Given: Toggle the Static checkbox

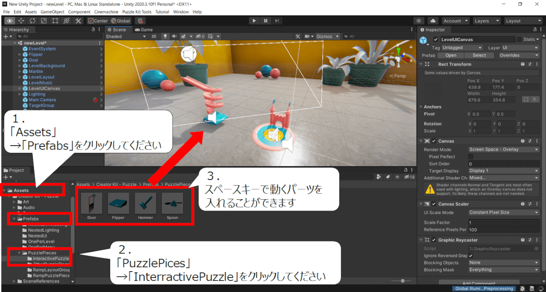Looking at the screenshot, I should click(x=520, y=40).
